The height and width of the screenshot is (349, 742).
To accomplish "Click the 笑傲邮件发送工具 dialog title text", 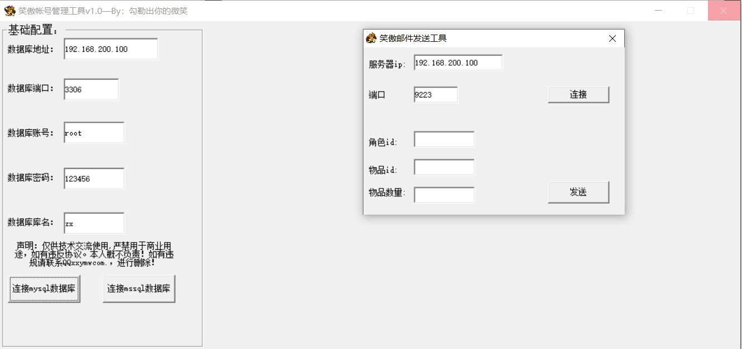I will (x=413, y=38).
